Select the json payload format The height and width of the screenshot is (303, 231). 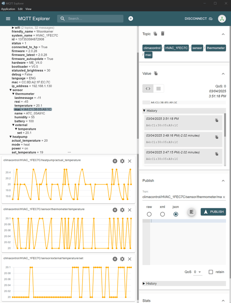[x=176, y=214]
